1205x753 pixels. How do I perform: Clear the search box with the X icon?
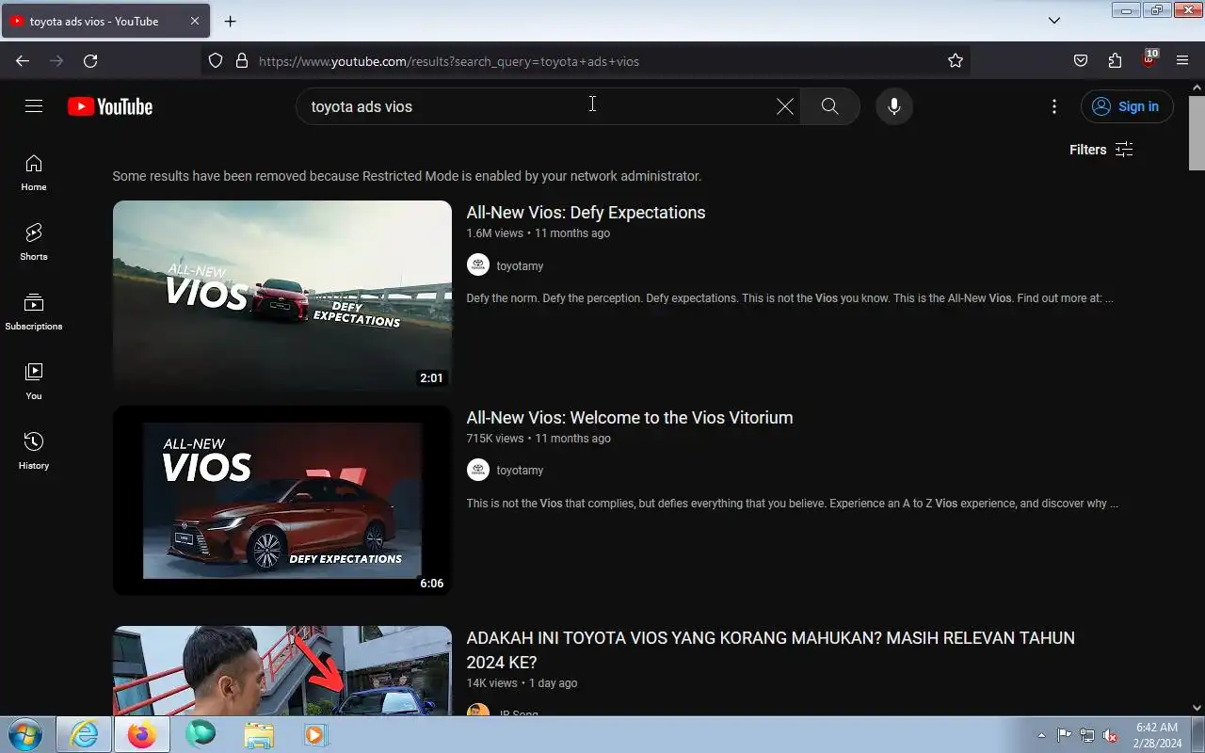[784, 106]
